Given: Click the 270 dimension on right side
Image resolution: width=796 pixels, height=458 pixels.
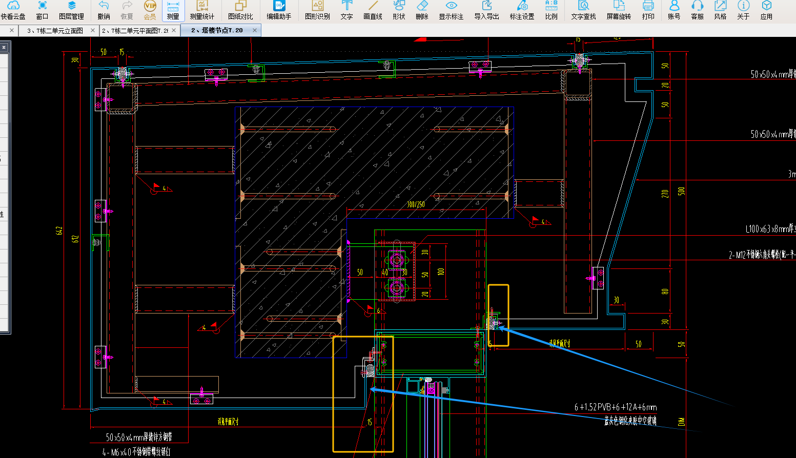Looking at the screenshot, I should point(665,194).
